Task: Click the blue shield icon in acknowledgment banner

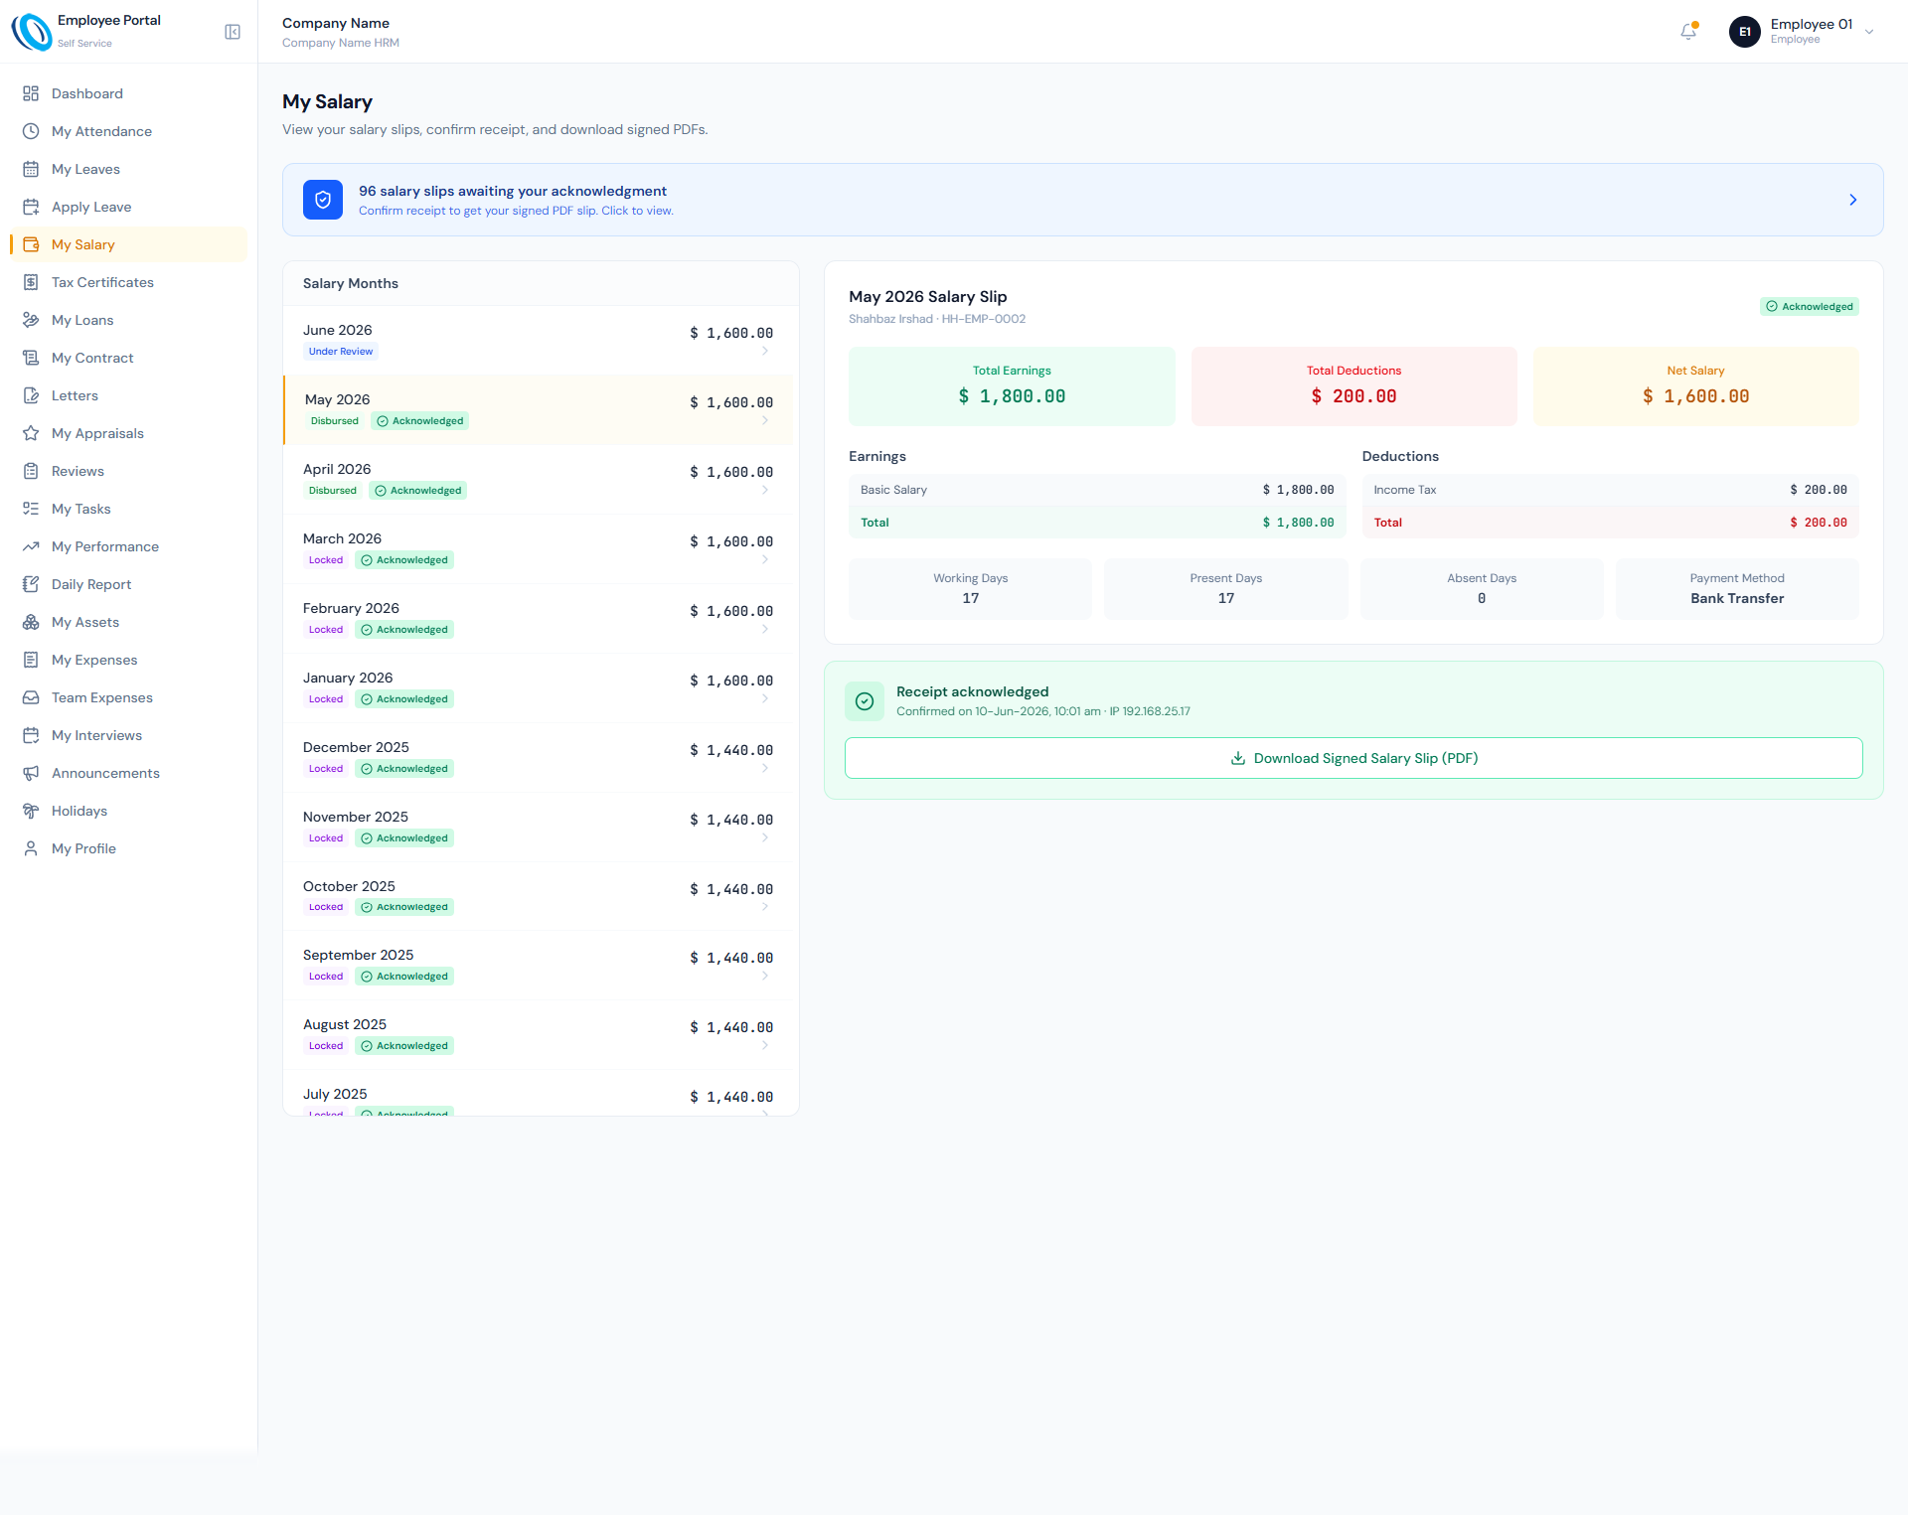Action: [323, 200]
